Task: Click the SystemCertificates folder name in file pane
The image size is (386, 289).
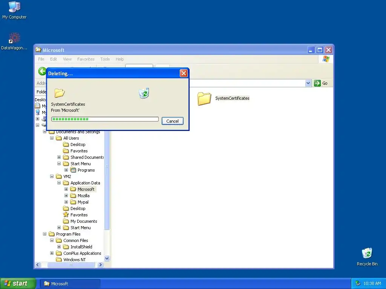Action: (x=232, y=98)
